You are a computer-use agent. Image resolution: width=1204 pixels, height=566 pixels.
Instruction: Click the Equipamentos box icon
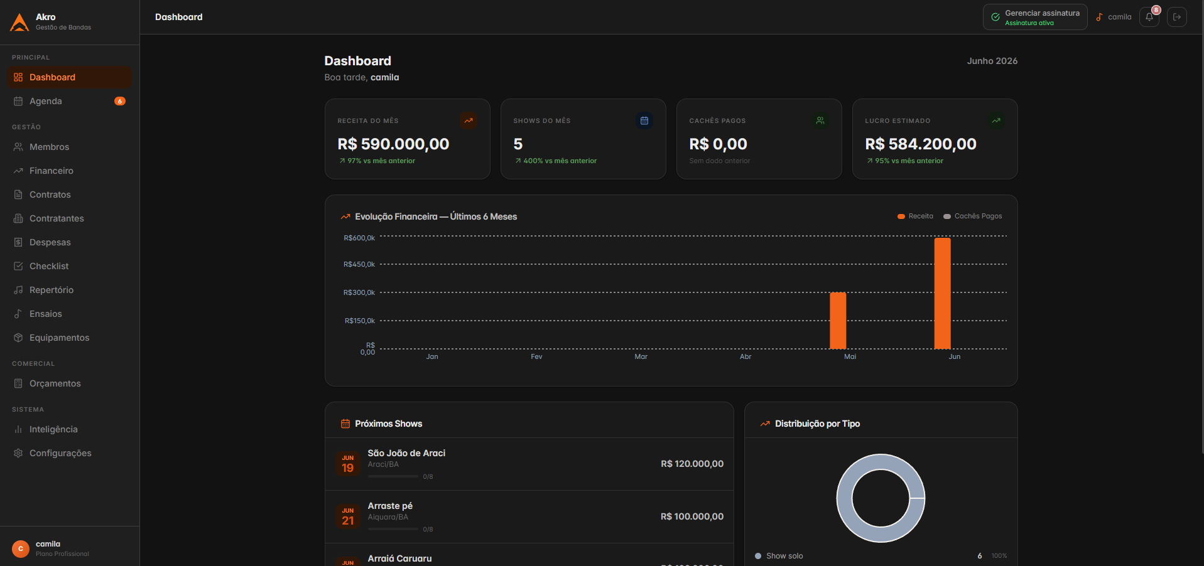(18, 338)
